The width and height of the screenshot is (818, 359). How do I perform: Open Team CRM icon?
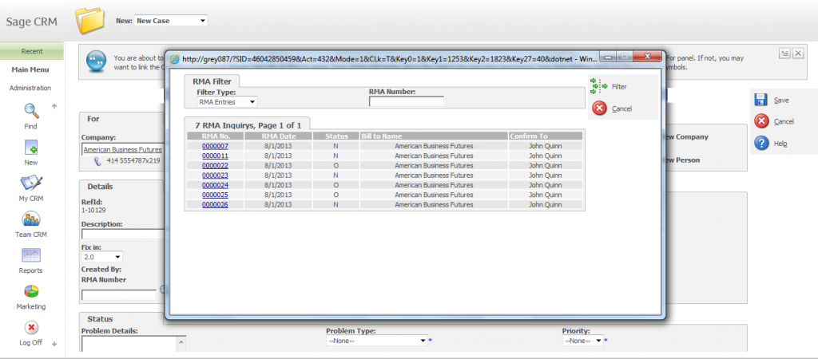pos(31,219)
